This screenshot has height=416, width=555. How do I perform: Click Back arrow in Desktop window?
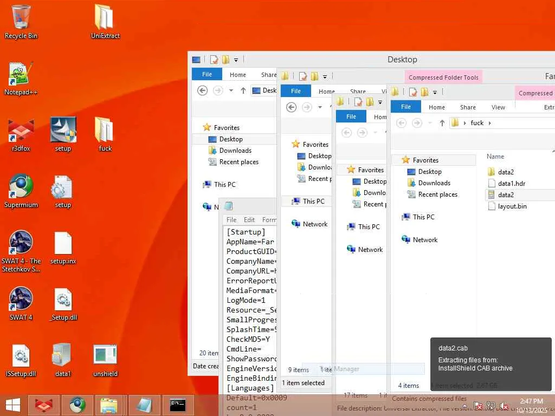(x=202, y=90)
